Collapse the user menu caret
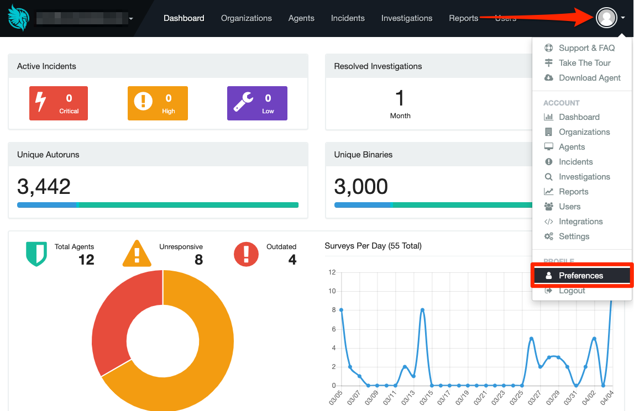634x411 pixels. 623,18
